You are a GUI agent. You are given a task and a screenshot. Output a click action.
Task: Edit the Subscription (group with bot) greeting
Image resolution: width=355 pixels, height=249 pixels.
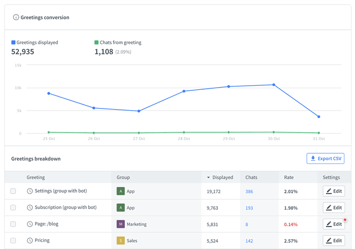[334, 207]
